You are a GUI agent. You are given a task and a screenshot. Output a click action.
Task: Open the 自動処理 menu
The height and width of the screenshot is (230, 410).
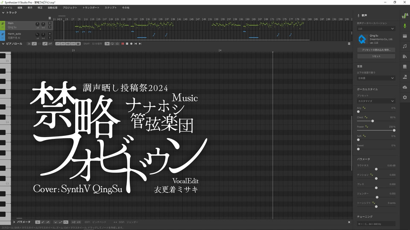(53, 8)
